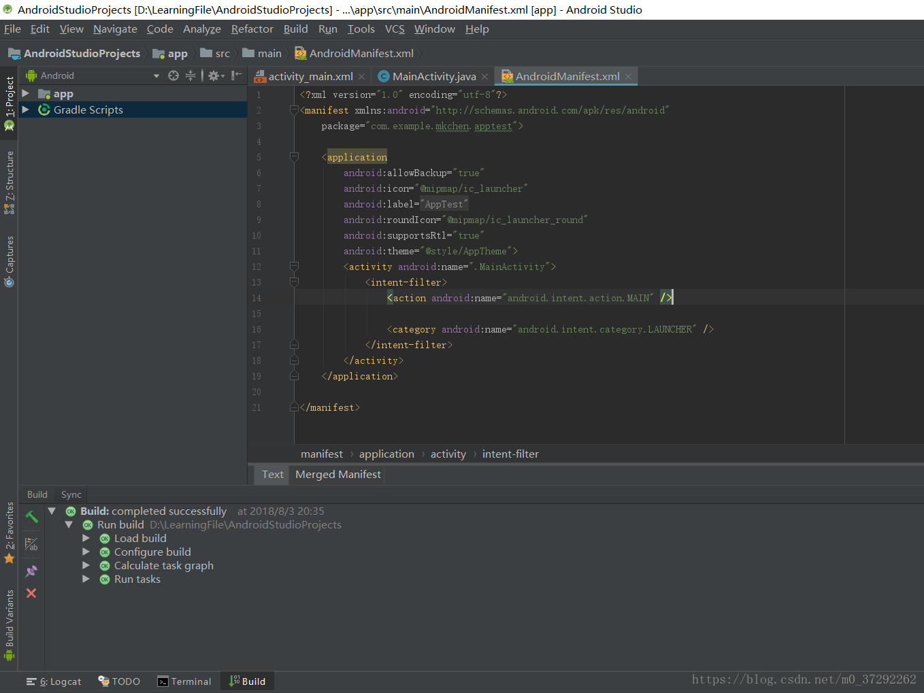This screenshot has width=924, height=693.
Task: Expand the Load build node
Action: [86, 538]
